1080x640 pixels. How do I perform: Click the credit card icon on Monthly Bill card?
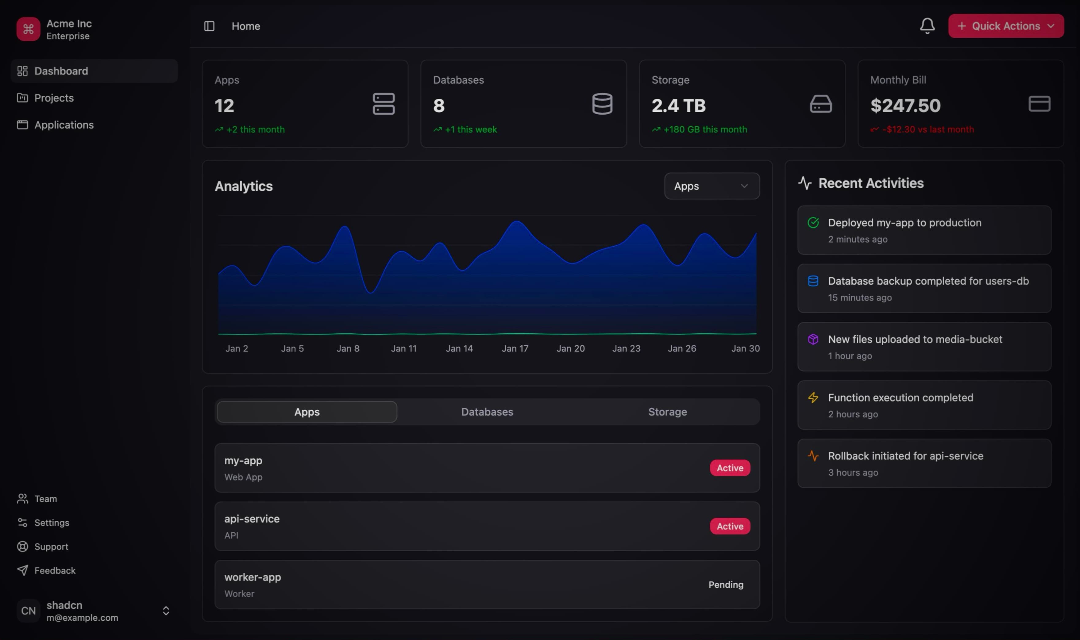pos(1039,104)
